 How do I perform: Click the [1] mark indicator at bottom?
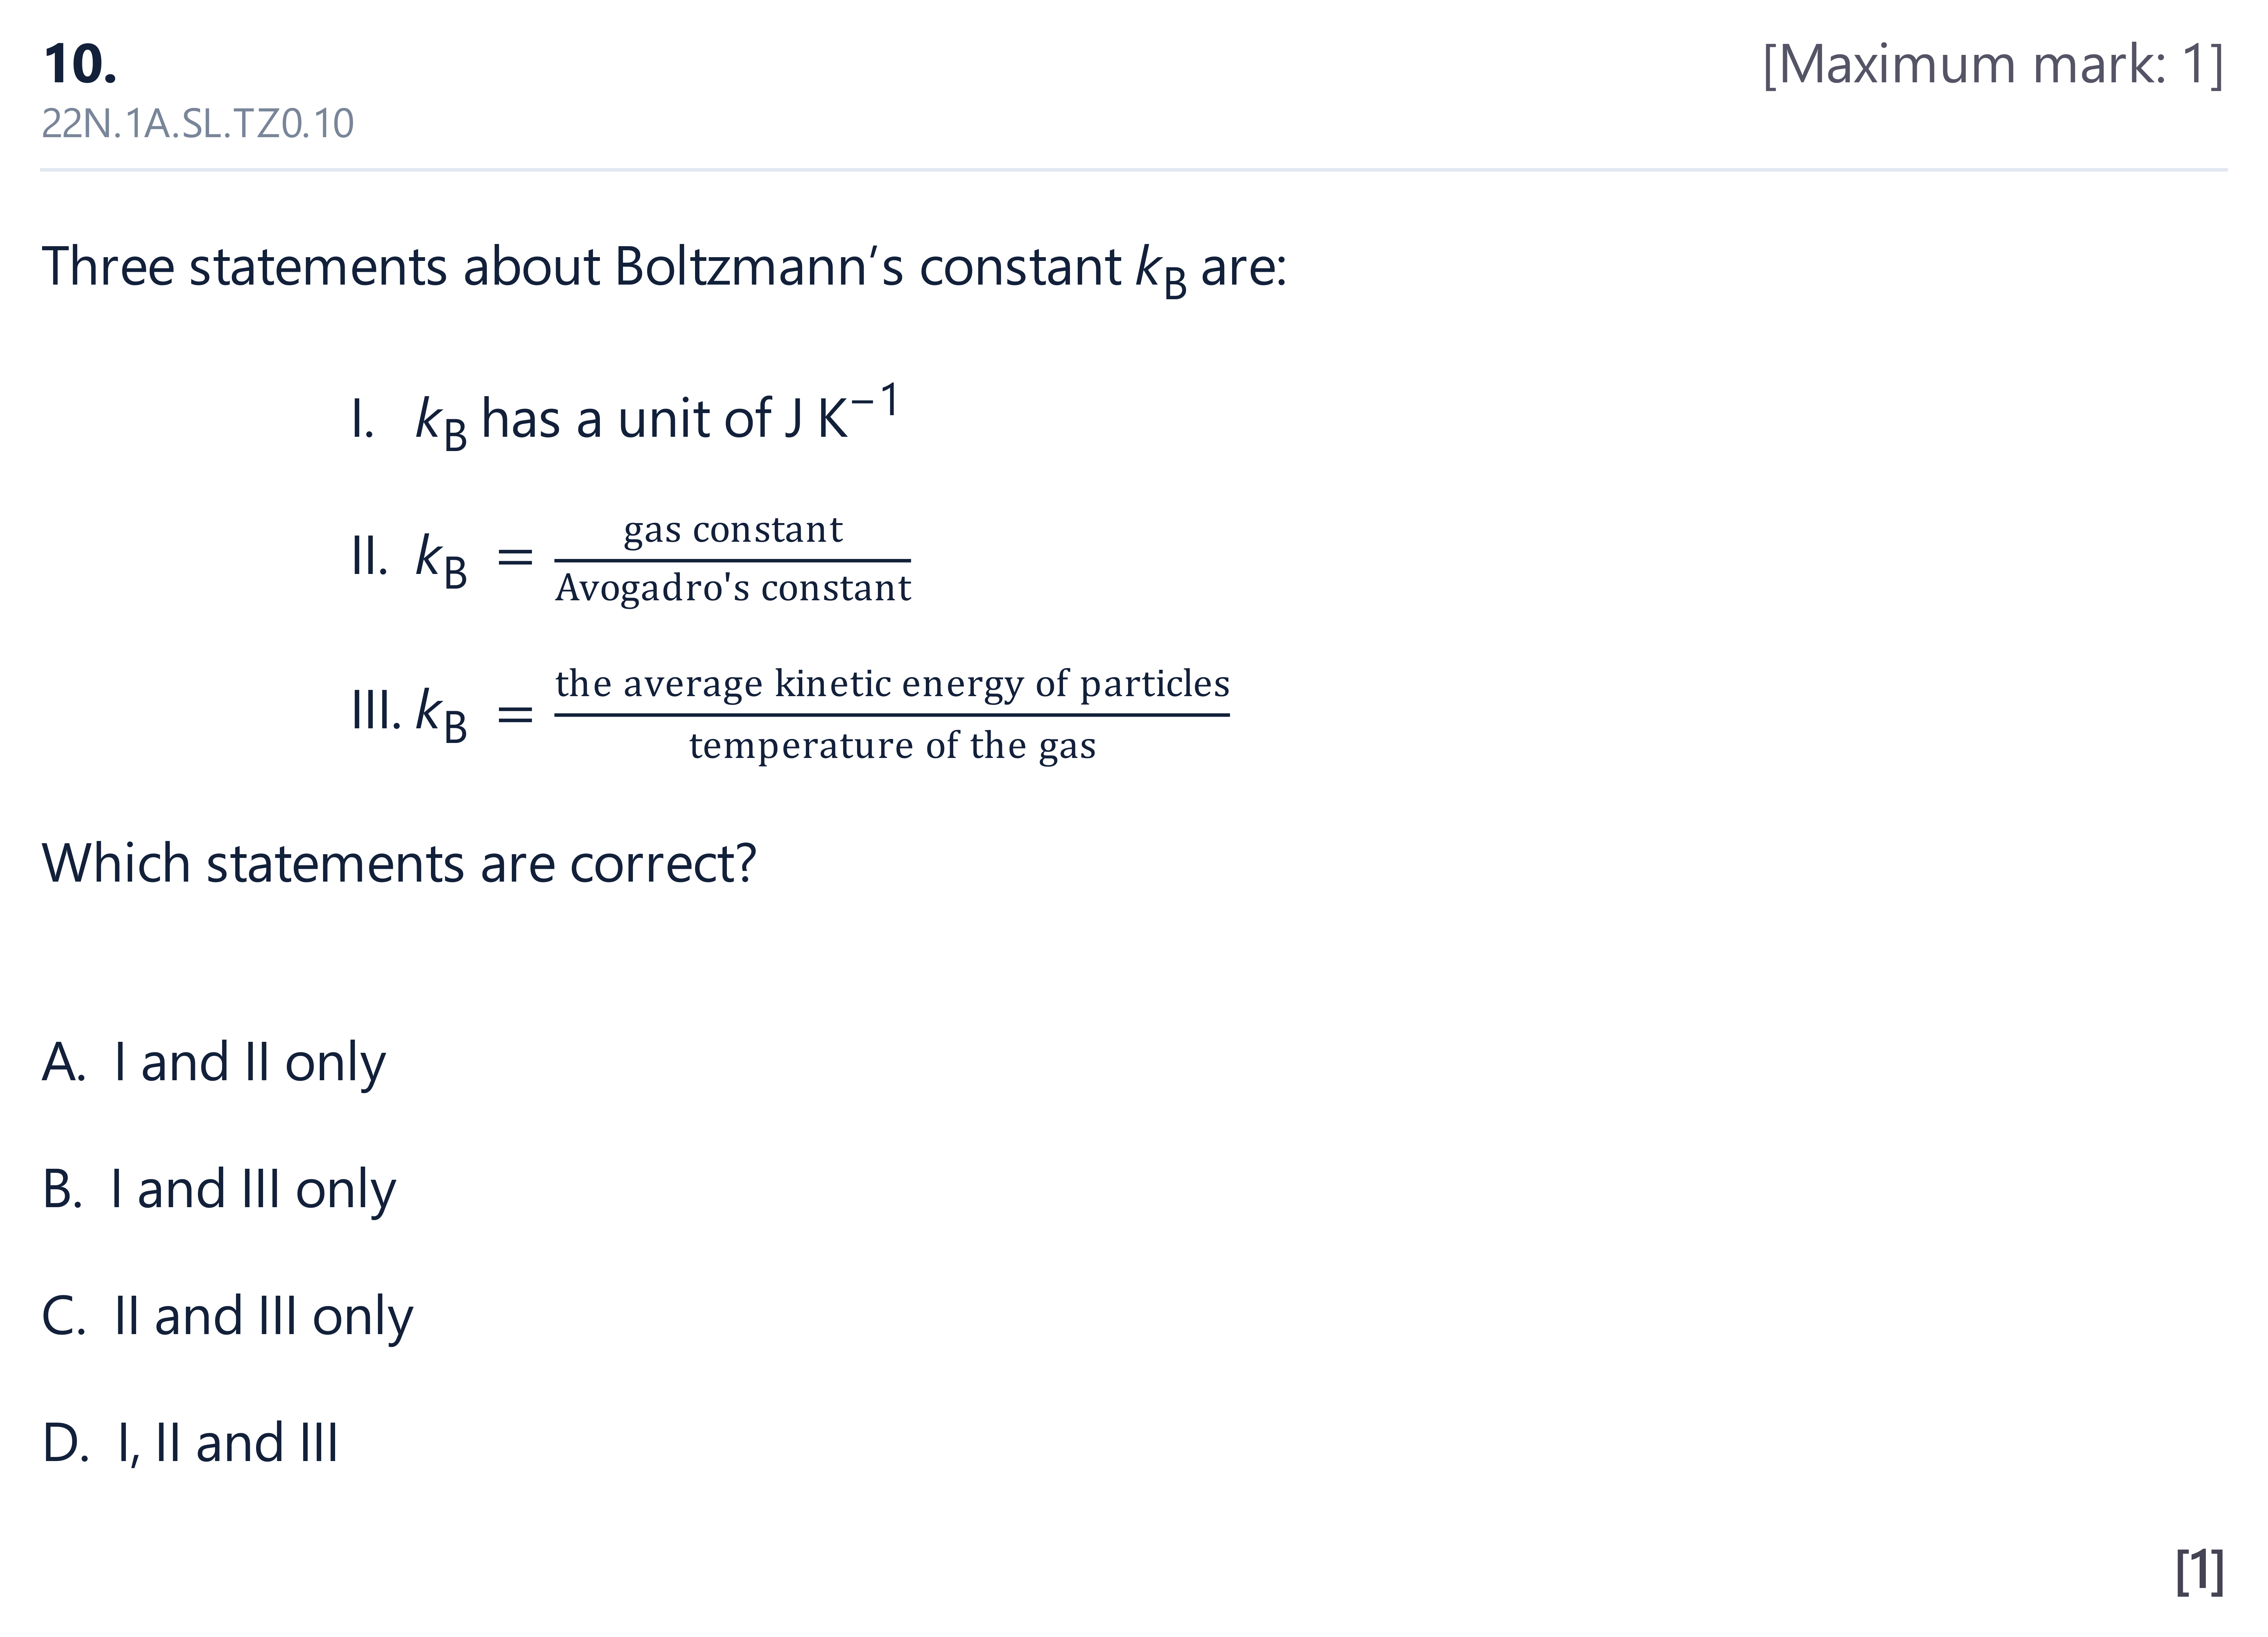2199,1571
